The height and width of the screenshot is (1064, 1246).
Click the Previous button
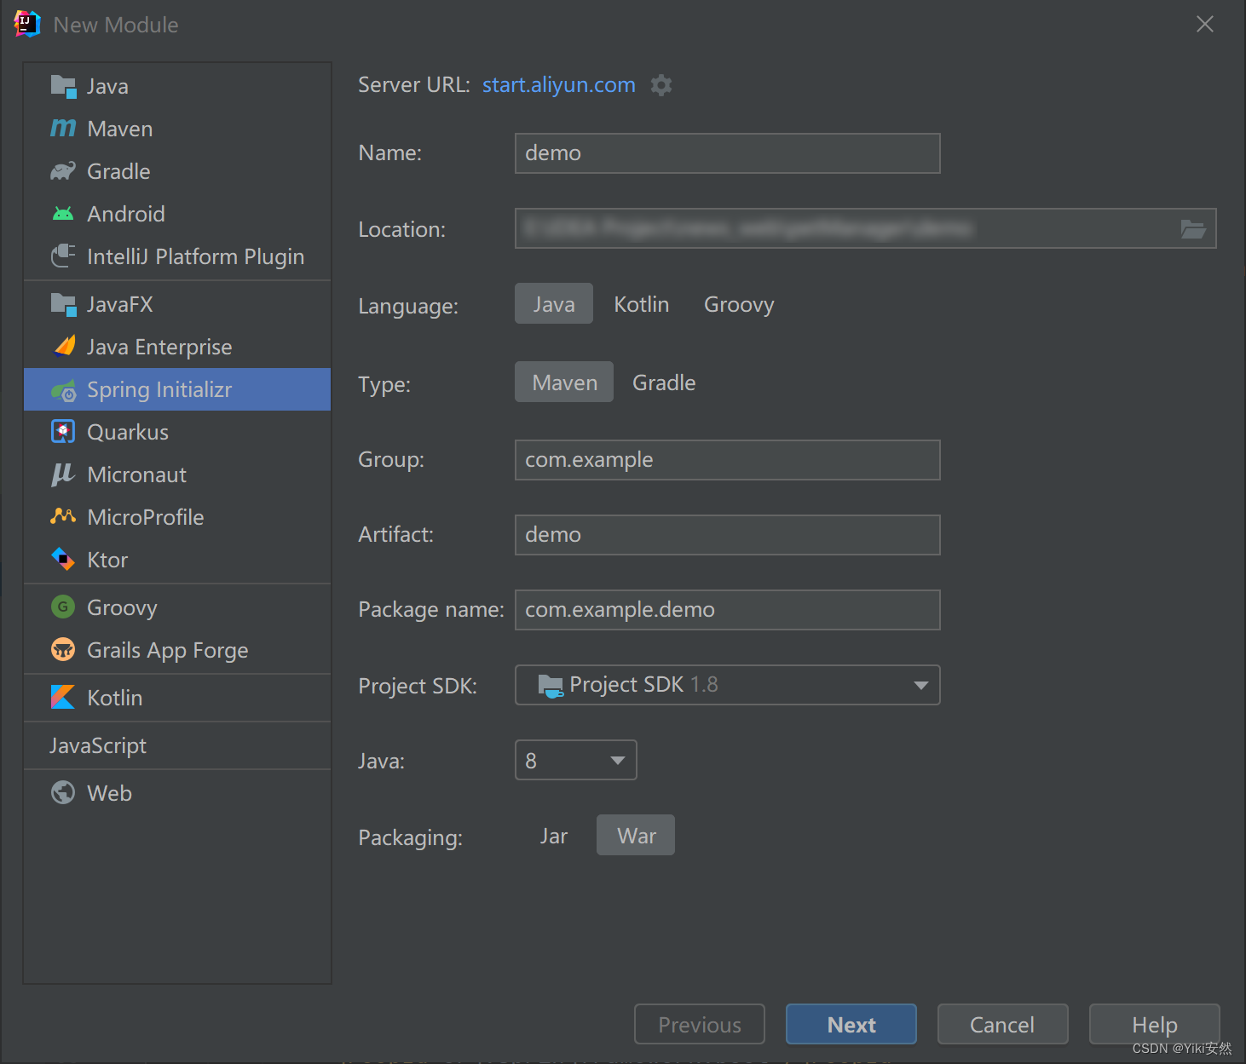click(700, 1024)
